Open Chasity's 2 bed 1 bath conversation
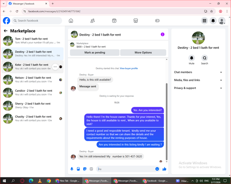Screen dimensions: 231x184 32,119
